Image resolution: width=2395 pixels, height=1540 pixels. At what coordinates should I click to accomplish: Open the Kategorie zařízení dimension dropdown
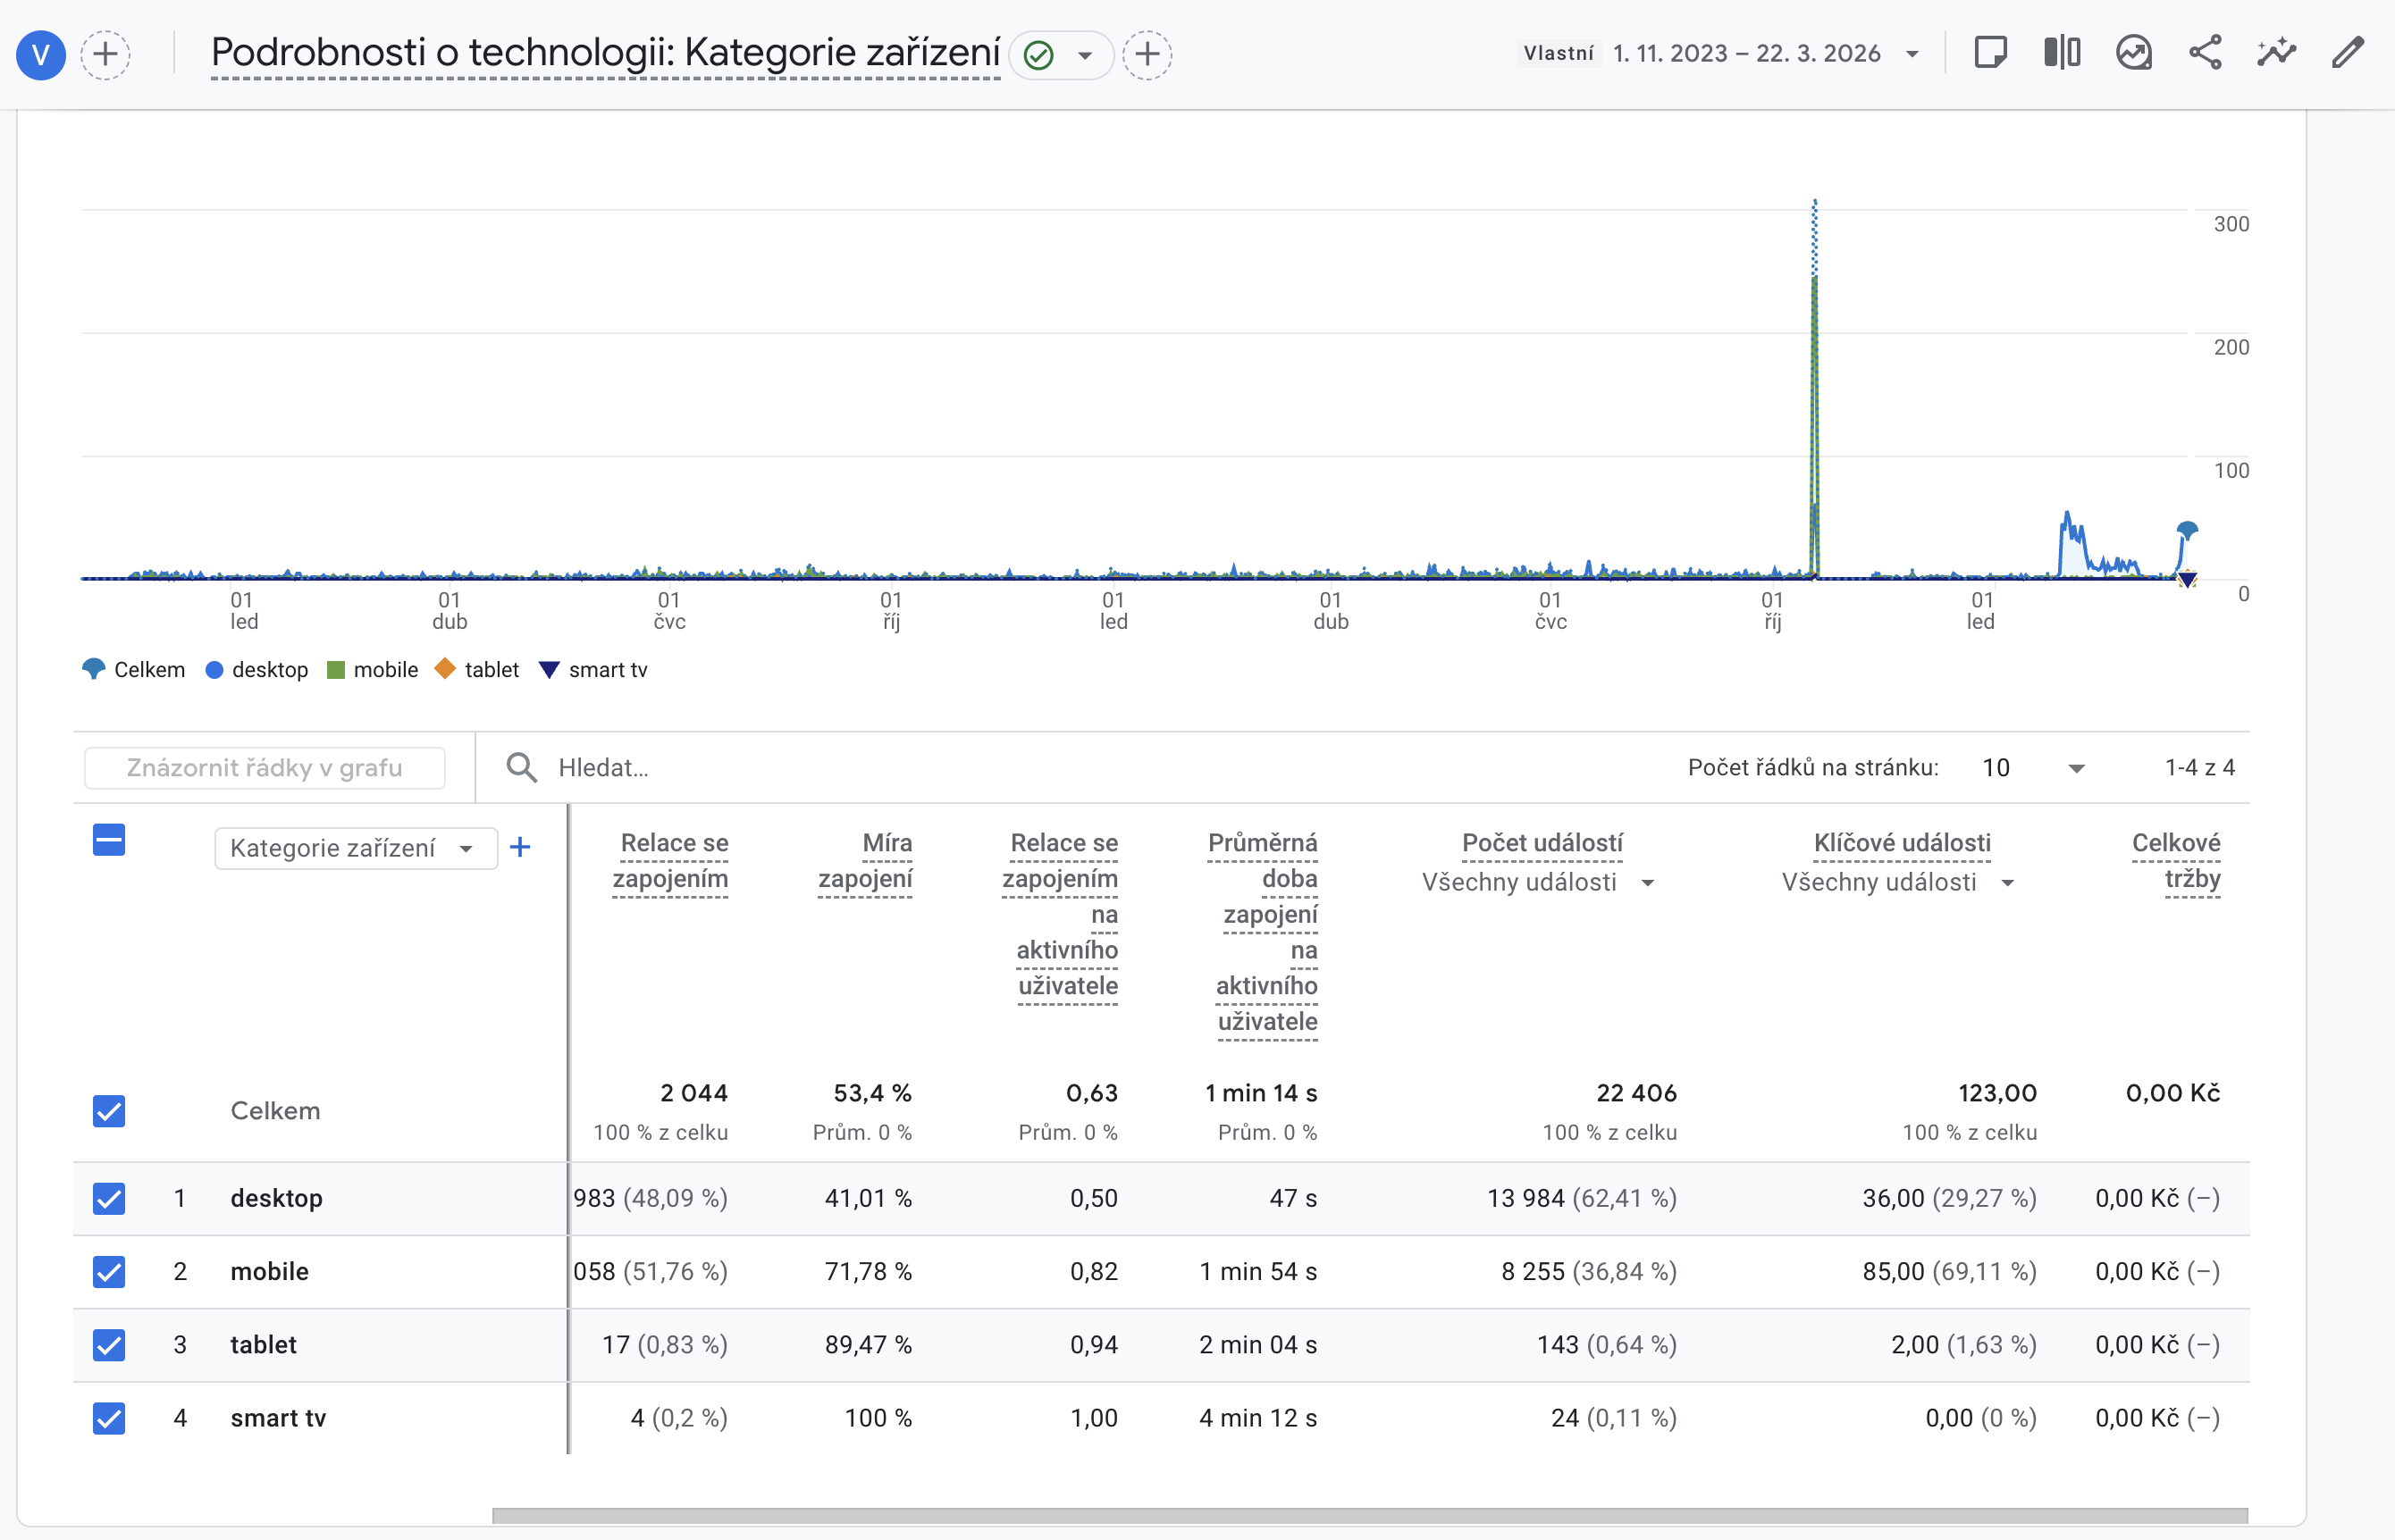[x=355, y=847]
